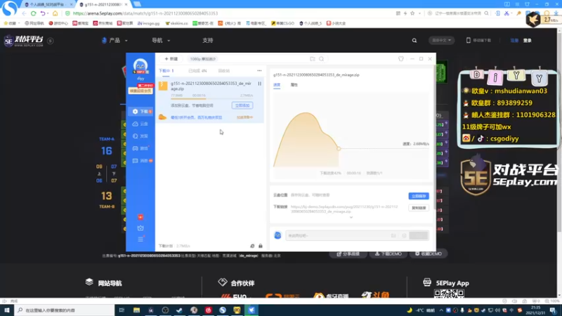
Task: Reload the browser page
Action: [x=33, y=13]
